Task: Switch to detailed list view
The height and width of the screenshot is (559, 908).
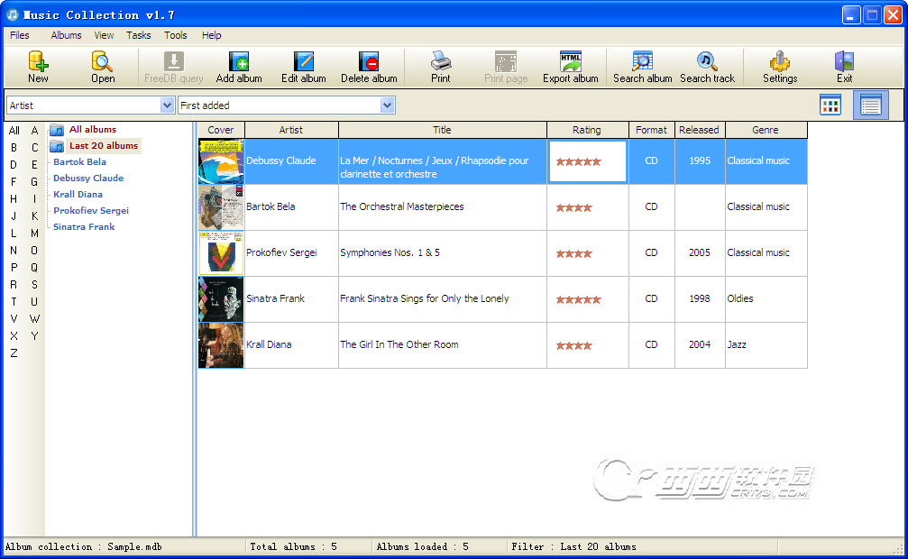Action: [870, 105]
